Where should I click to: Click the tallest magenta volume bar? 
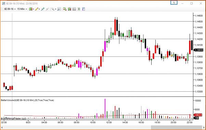(x=105, y=108)
